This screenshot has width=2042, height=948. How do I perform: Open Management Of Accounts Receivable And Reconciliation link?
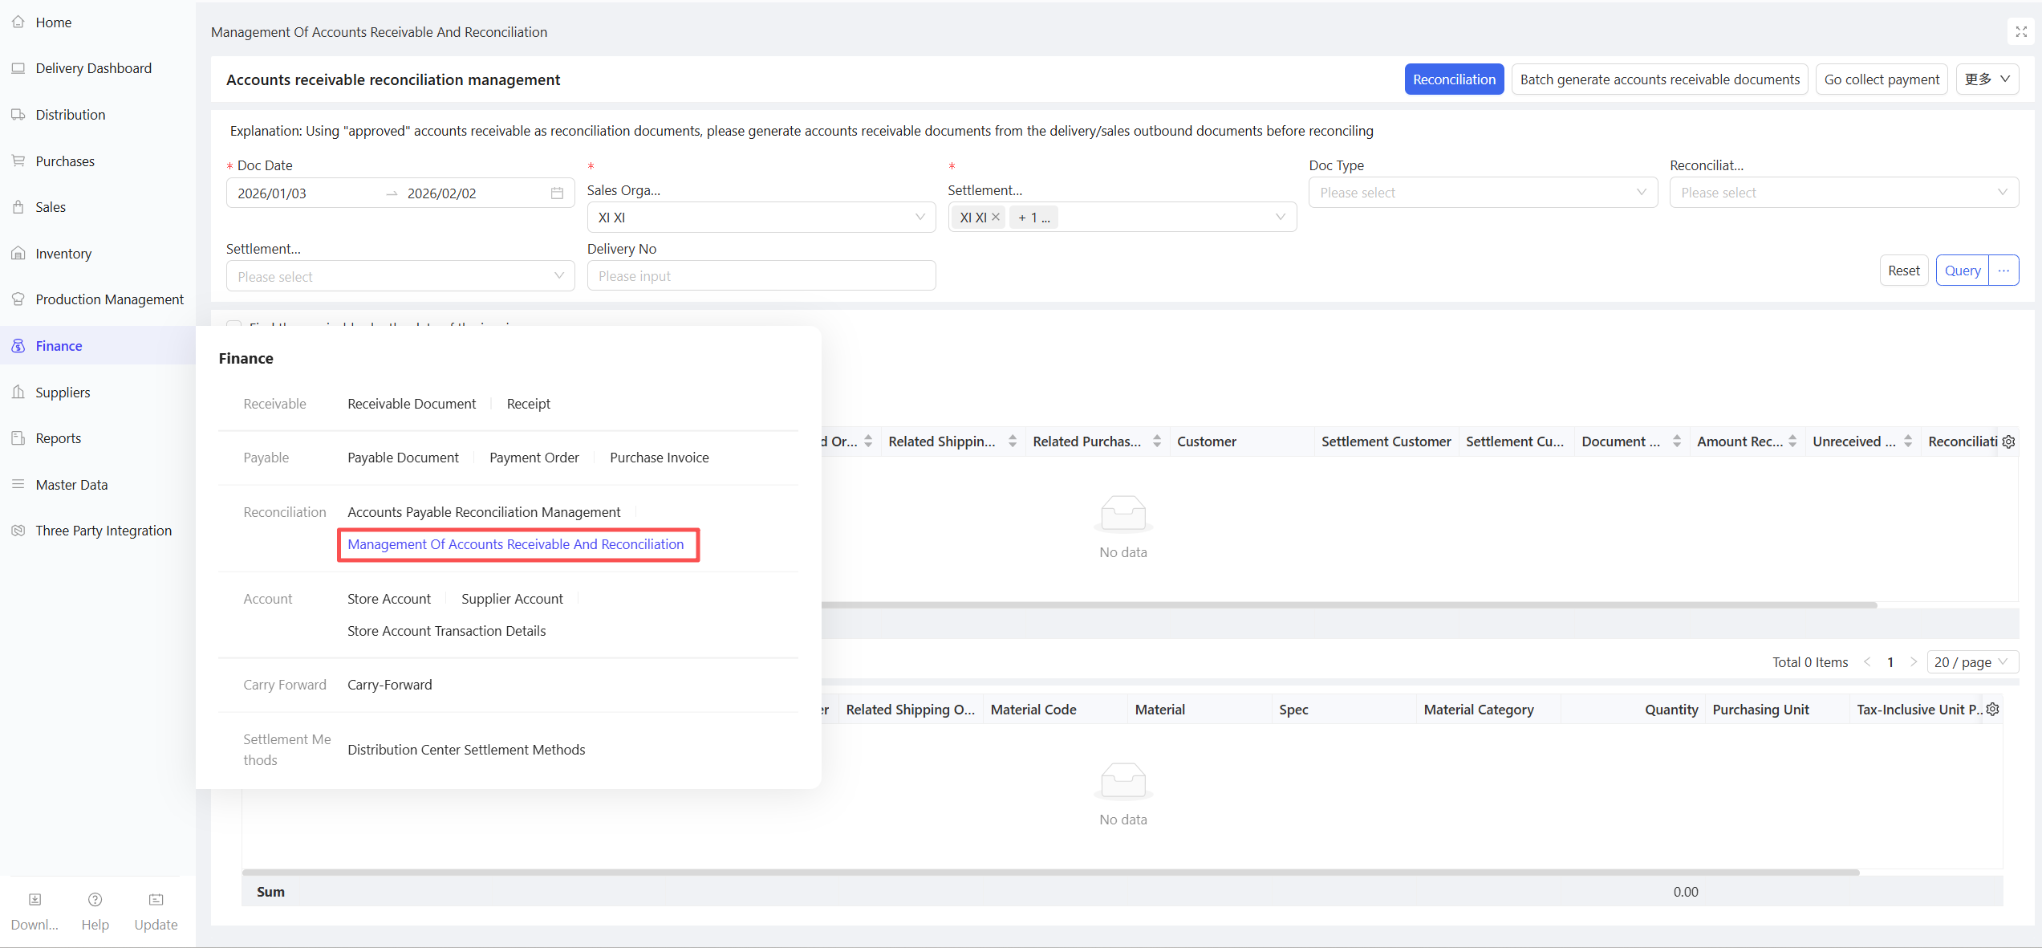pos(515,544)
